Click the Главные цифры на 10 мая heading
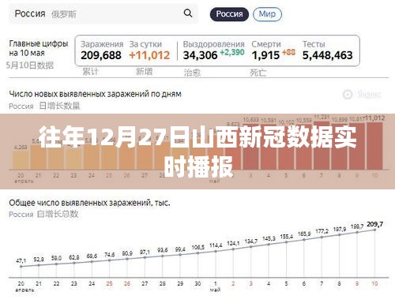This screenshot has height=303, width=395. (39, 48)
